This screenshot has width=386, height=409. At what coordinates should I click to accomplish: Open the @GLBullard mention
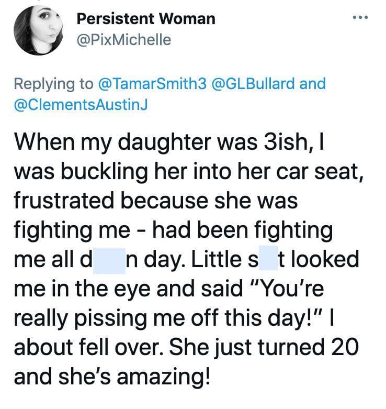254,83
